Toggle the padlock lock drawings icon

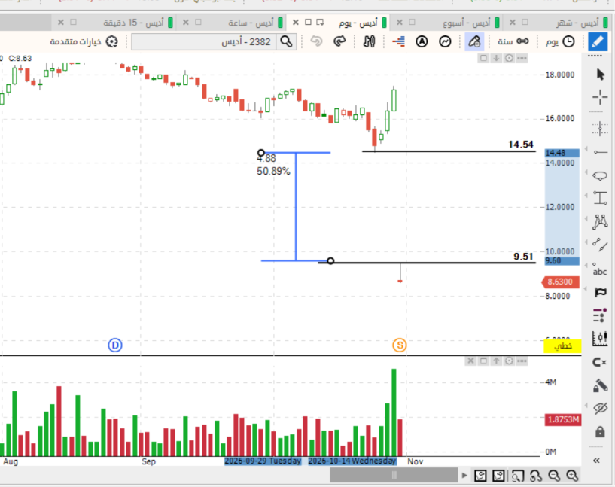coord(600,432)
